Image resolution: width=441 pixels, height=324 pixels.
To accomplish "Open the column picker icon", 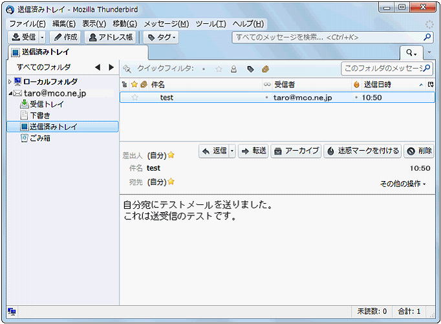I will pos(430,84).
